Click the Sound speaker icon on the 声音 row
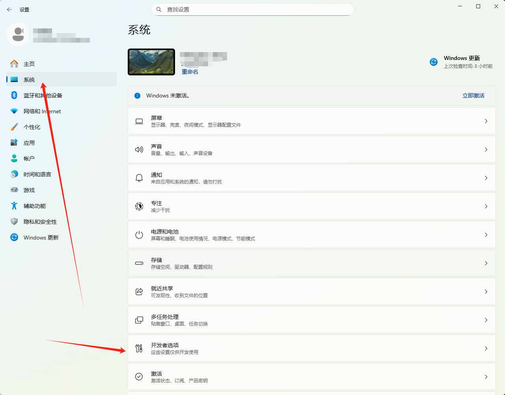 pyautogui.click(x=139, y=149)
